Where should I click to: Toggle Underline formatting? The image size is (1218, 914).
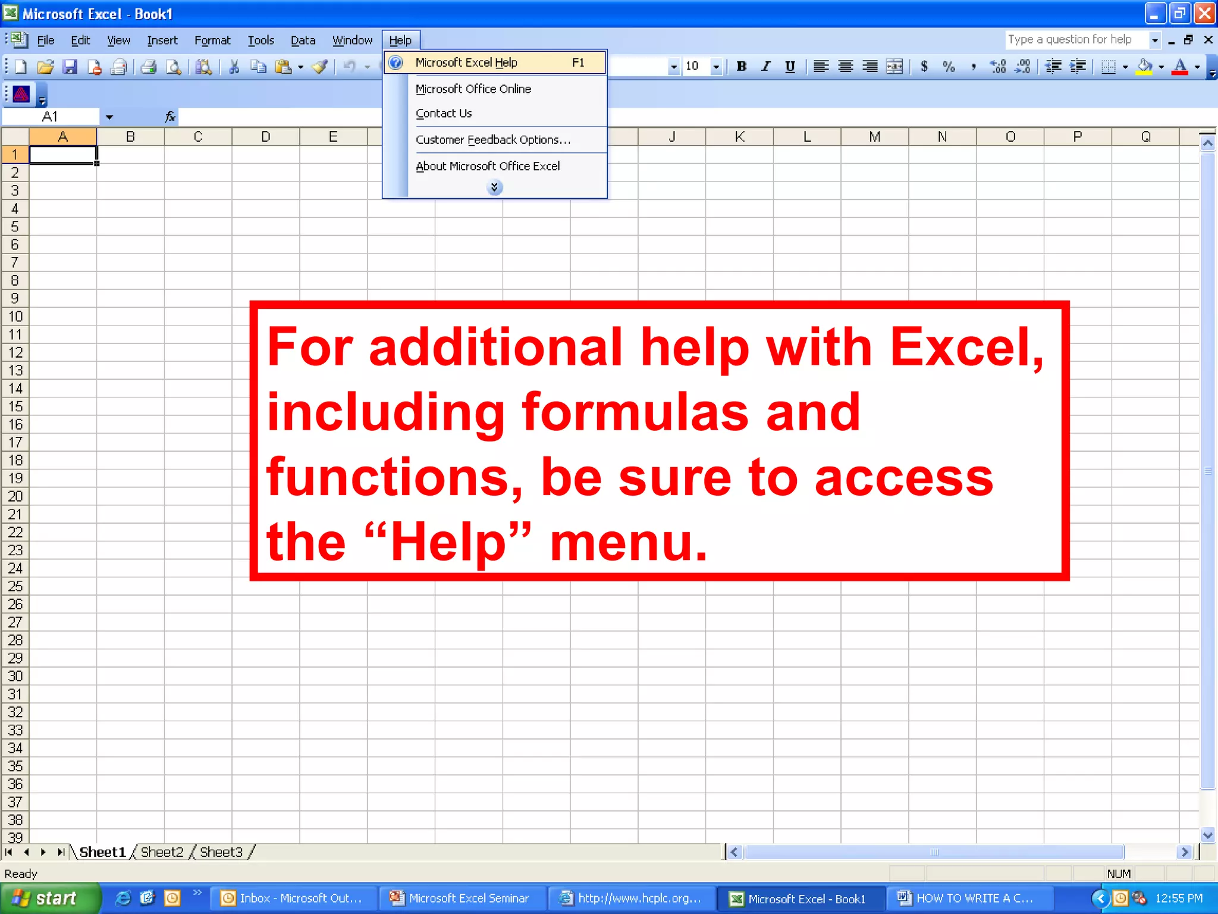coord(790,67)
